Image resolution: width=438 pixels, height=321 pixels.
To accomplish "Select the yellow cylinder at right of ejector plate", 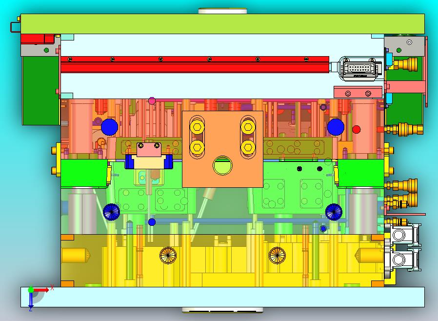I will click(x=370, y=255).
